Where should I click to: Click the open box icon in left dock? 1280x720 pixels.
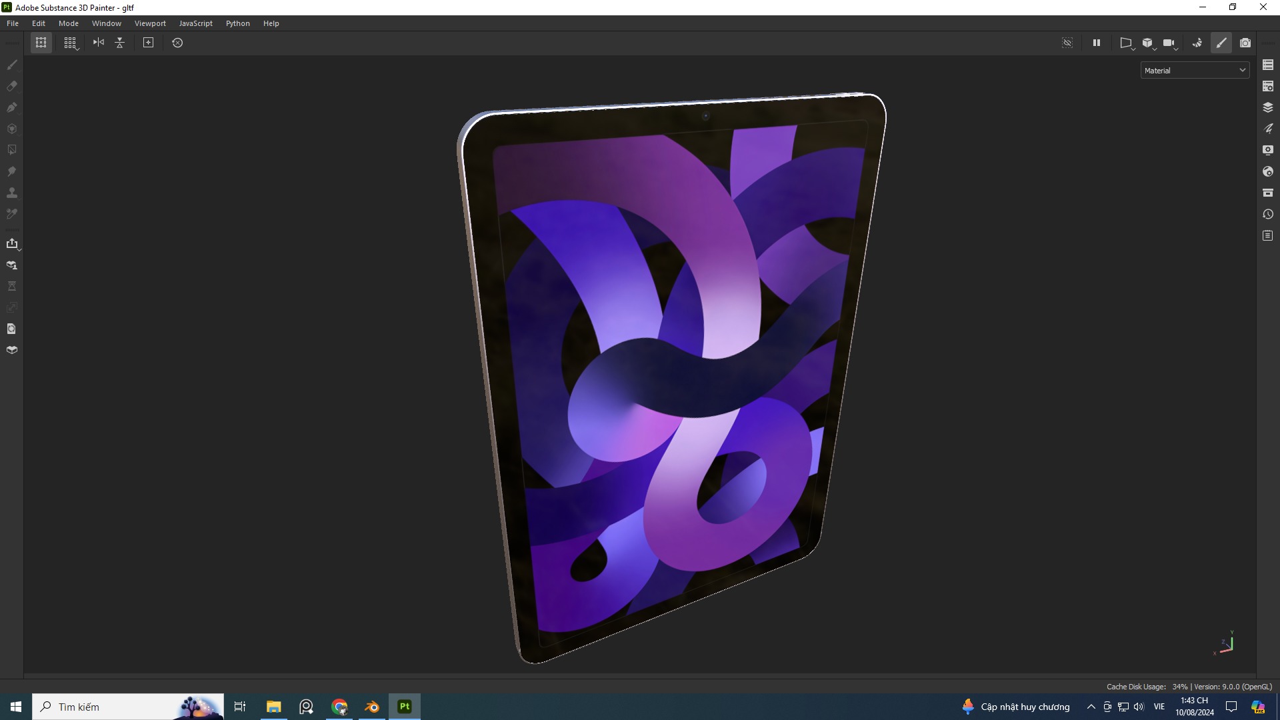coord(12,350)
